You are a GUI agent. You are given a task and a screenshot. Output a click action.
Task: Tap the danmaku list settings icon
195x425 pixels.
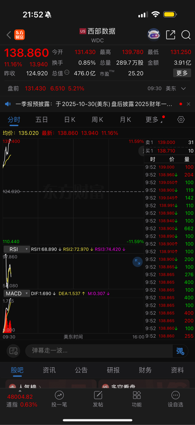(x=13, y=351)
